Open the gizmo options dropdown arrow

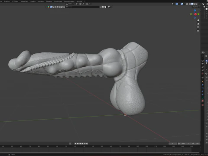coord(179,4)
